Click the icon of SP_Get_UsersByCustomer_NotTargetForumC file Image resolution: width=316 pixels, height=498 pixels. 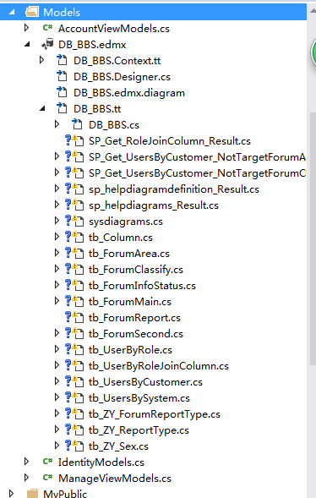coord(74,172)
